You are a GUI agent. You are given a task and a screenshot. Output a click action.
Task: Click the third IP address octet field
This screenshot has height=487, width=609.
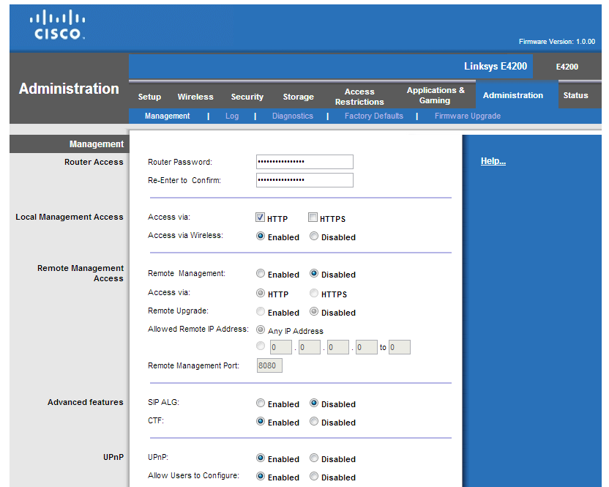338,347
